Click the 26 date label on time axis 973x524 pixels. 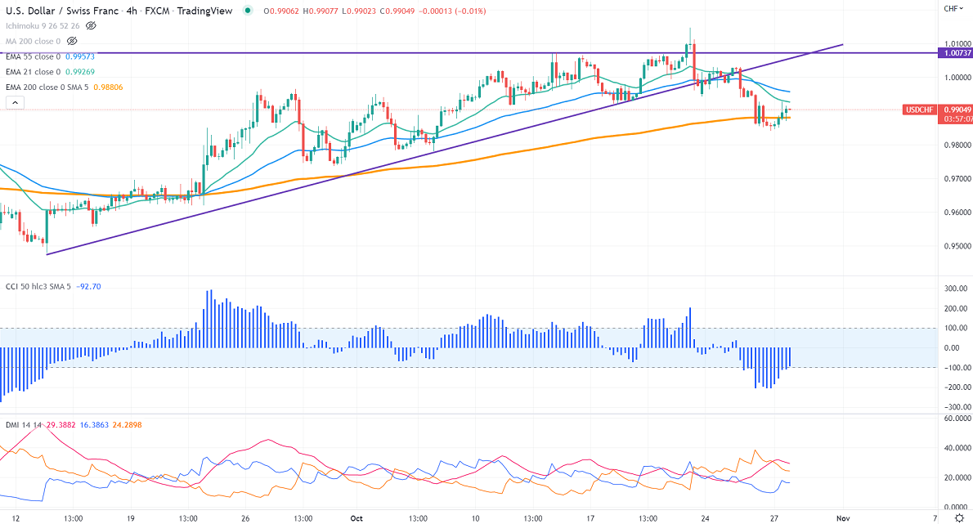coord(245,518)
